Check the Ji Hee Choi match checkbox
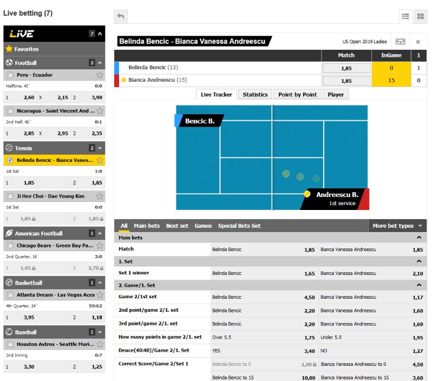 [x=10, y=196]
